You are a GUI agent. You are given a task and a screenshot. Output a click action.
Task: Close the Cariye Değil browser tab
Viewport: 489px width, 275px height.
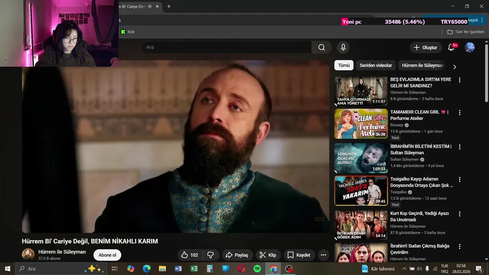pyautogui.click(x=158, y=6)
